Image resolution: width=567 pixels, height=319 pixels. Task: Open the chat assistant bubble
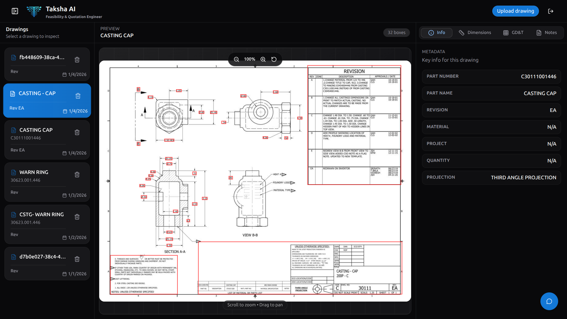549,301
